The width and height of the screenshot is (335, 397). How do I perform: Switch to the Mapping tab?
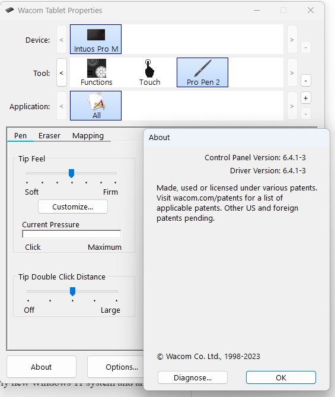(88, 136)
